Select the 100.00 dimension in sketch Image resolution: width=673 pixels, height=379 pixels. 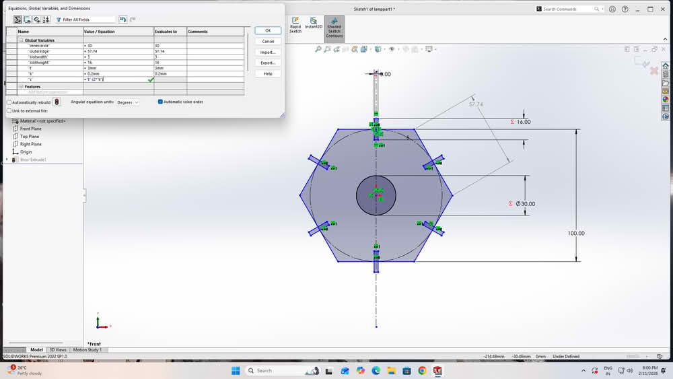576,234
